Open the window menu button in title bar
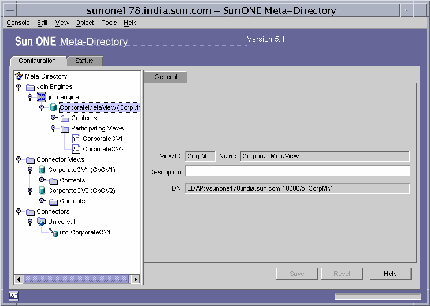Screen dimensions: 430x306 [x=10, y=10]
